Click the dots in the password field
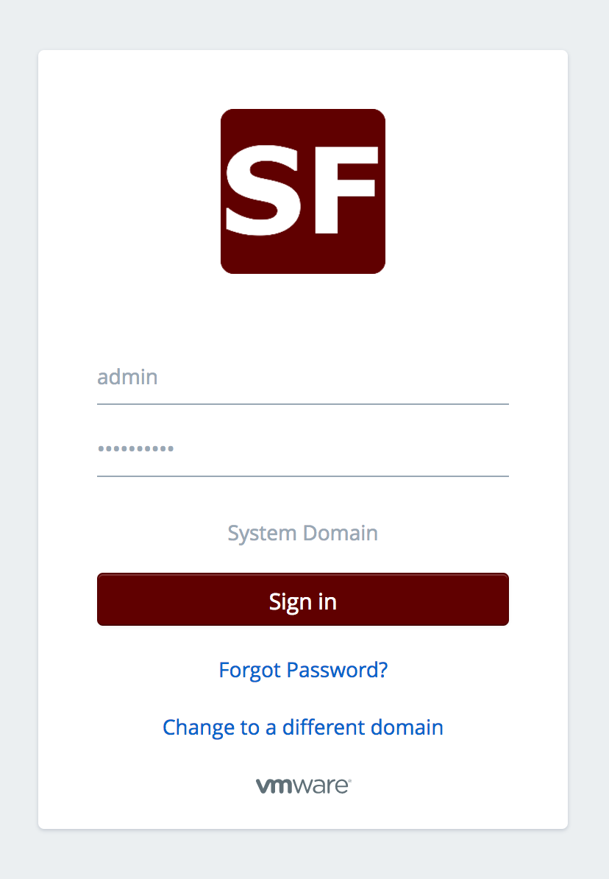Screen dimensions: 609x879 (x=136, y=448)
